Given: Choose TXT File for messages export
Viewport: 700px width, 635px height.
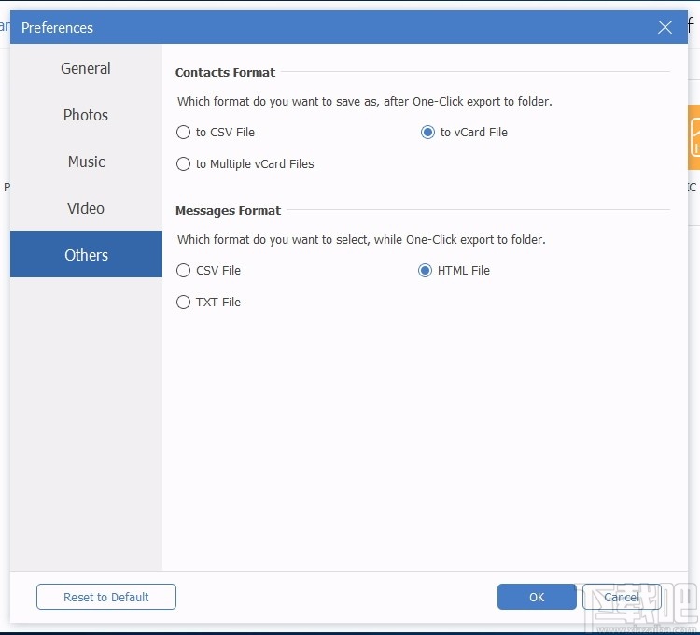Looking at the screenshot, I should click(184, 303).
